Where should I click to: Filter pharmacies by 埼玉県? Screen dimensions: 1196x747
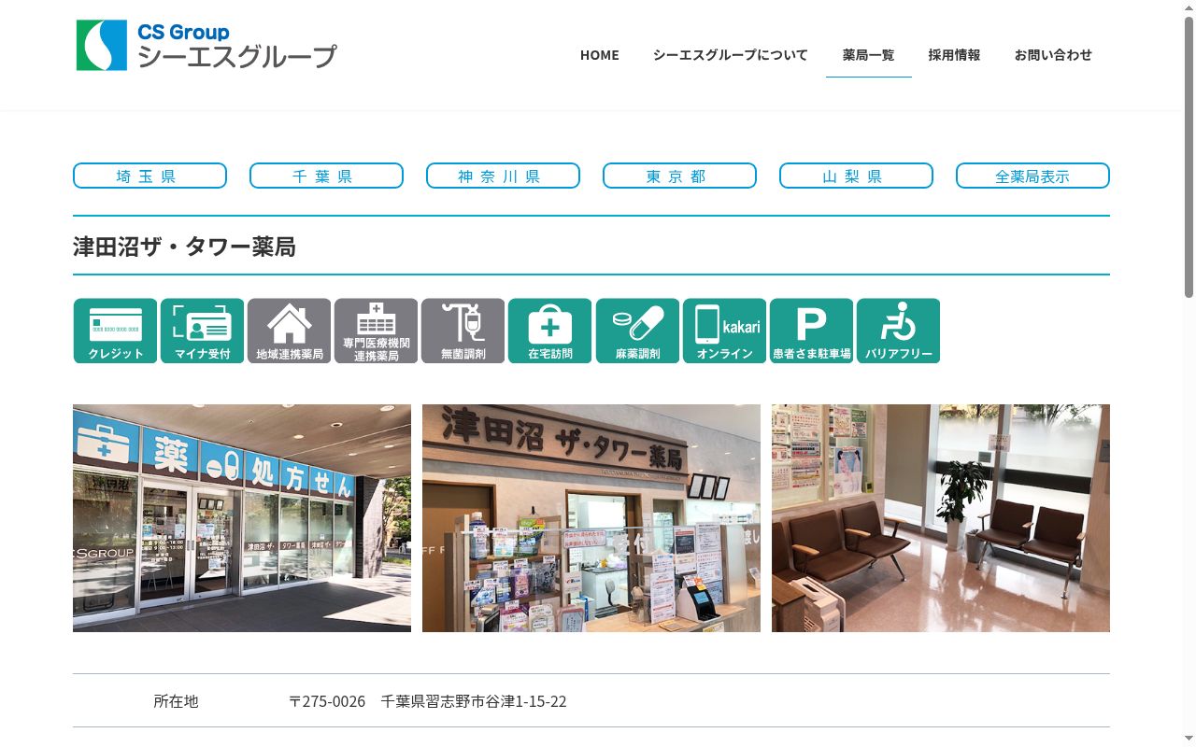(149, 176)
